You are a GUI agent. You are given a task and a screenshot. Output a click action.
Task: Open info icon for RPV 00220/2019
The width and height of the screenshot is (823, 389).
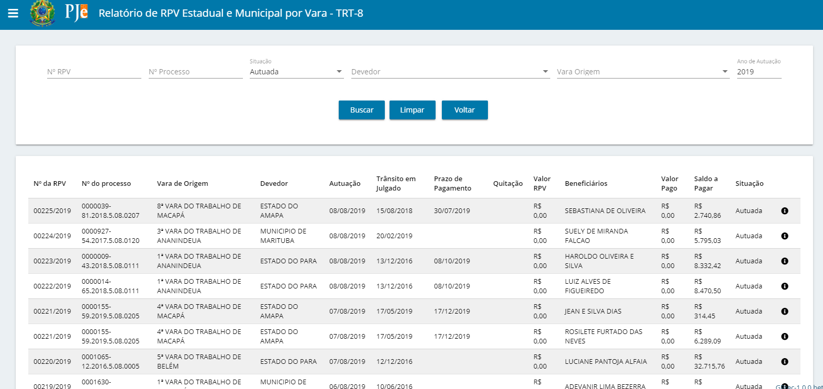(x=785, y=362)
